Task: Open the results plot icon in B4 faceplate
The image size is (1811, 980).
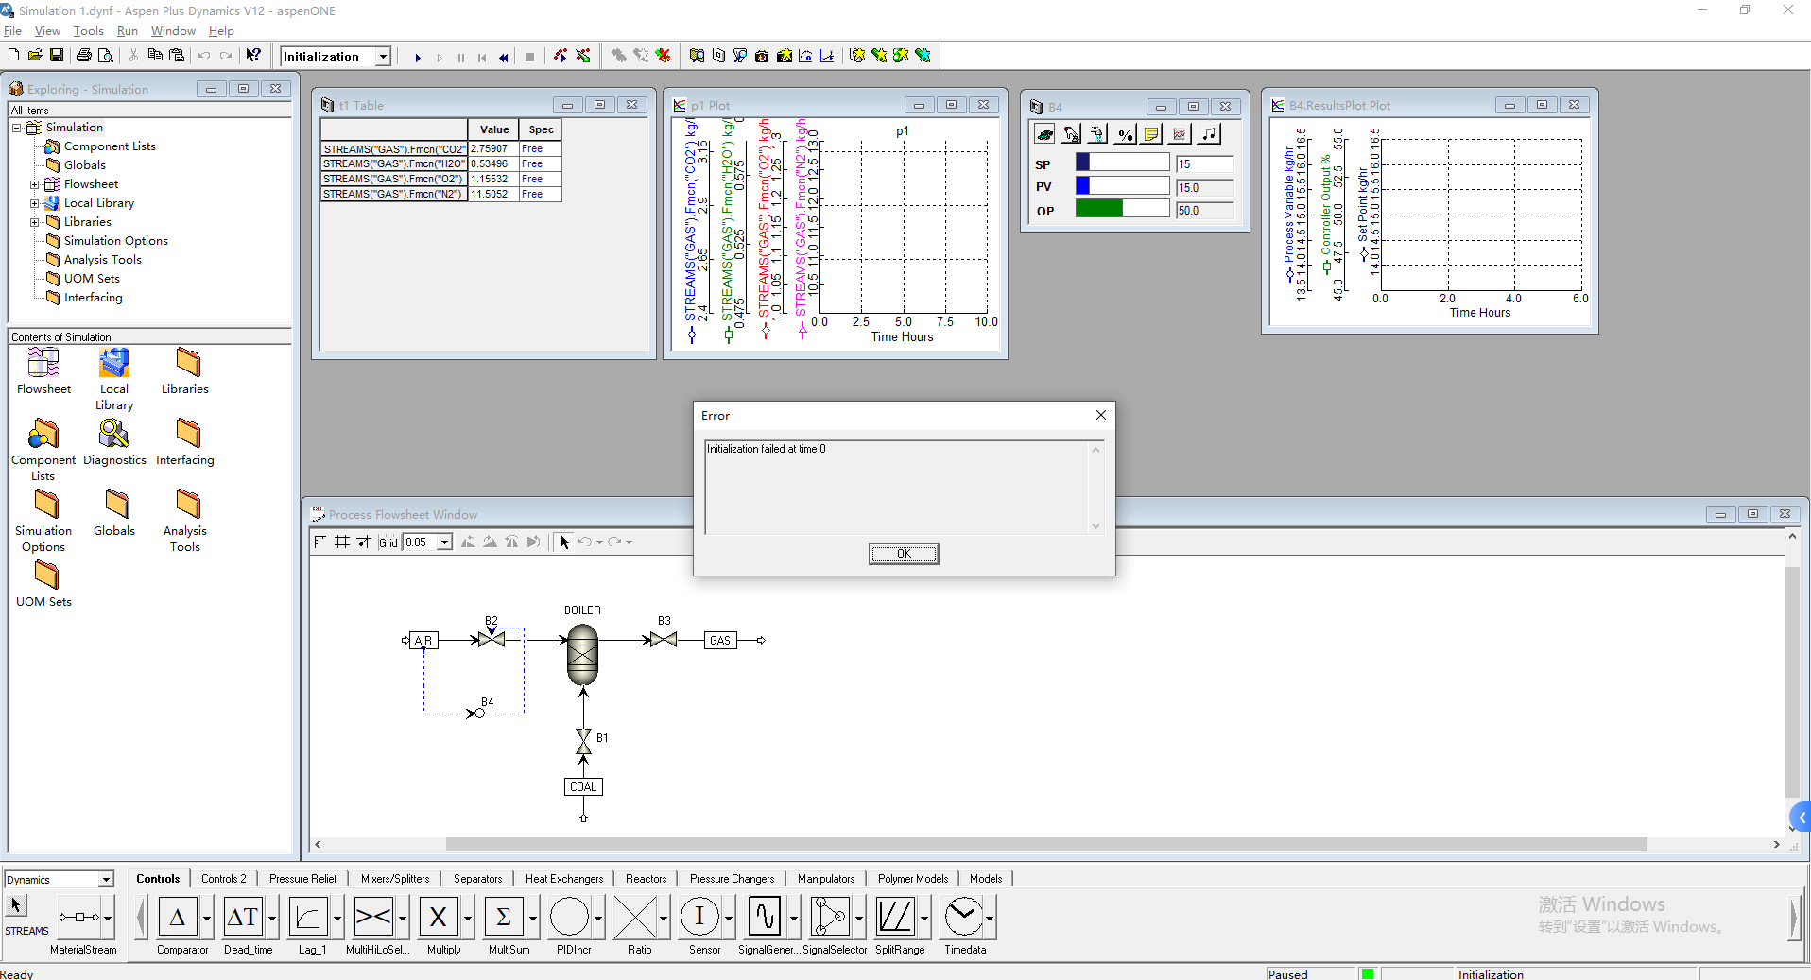Action: pyautogui.click(x=1180, y=134)
